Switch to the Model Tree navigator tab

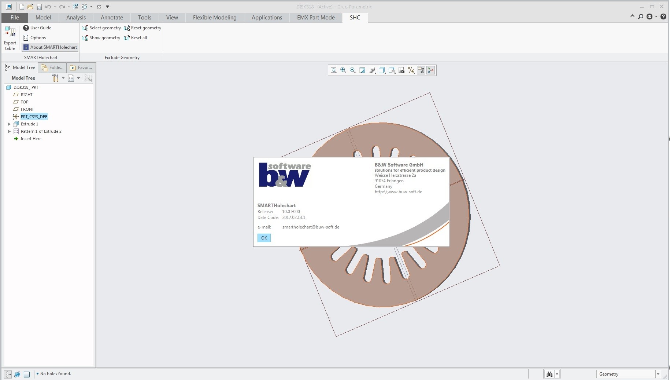[20, 67]
